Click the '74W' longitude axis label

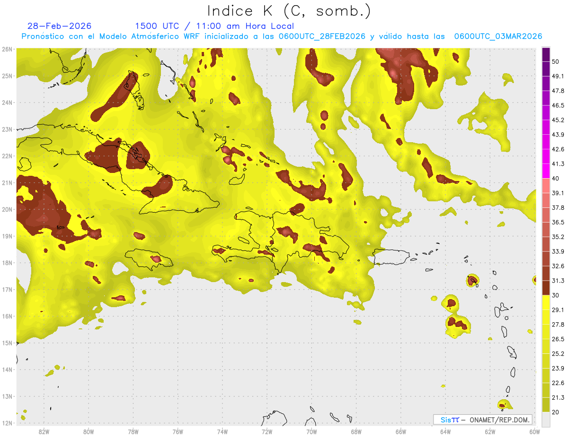[222, 432]
